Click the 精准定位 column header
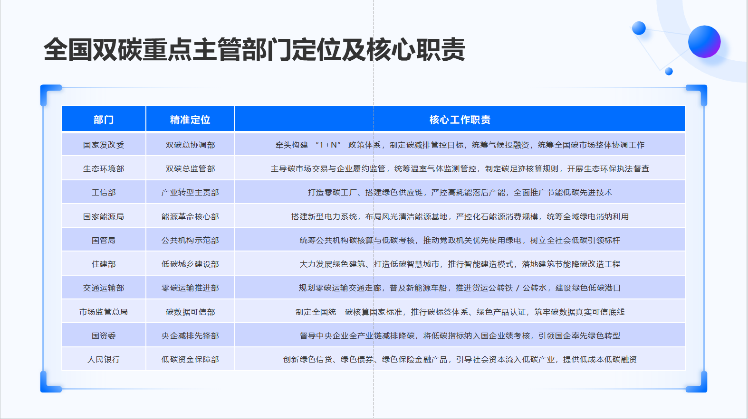This screenshot has height=419, width=748. pyautogui.click(x=190, y=119)
